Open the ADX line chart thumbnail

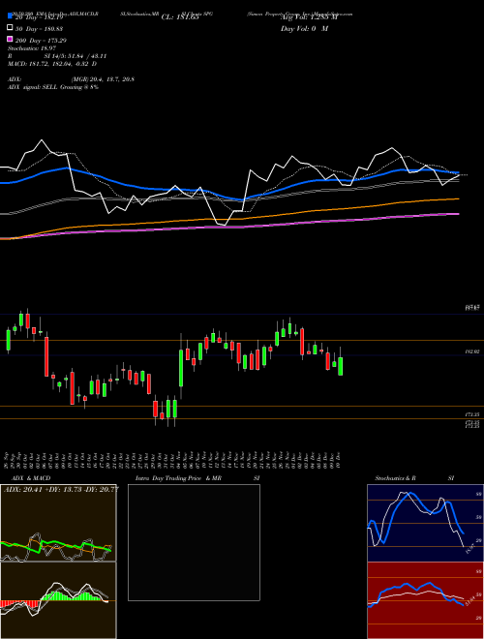[58, 523]
